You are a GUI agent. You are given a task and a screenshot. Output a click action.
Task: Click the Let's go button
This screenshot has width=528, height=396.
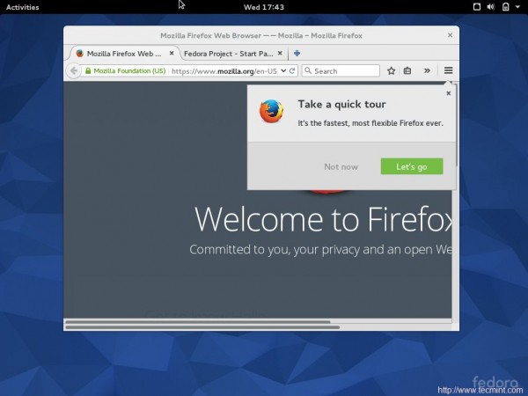(x=412, y=166)
